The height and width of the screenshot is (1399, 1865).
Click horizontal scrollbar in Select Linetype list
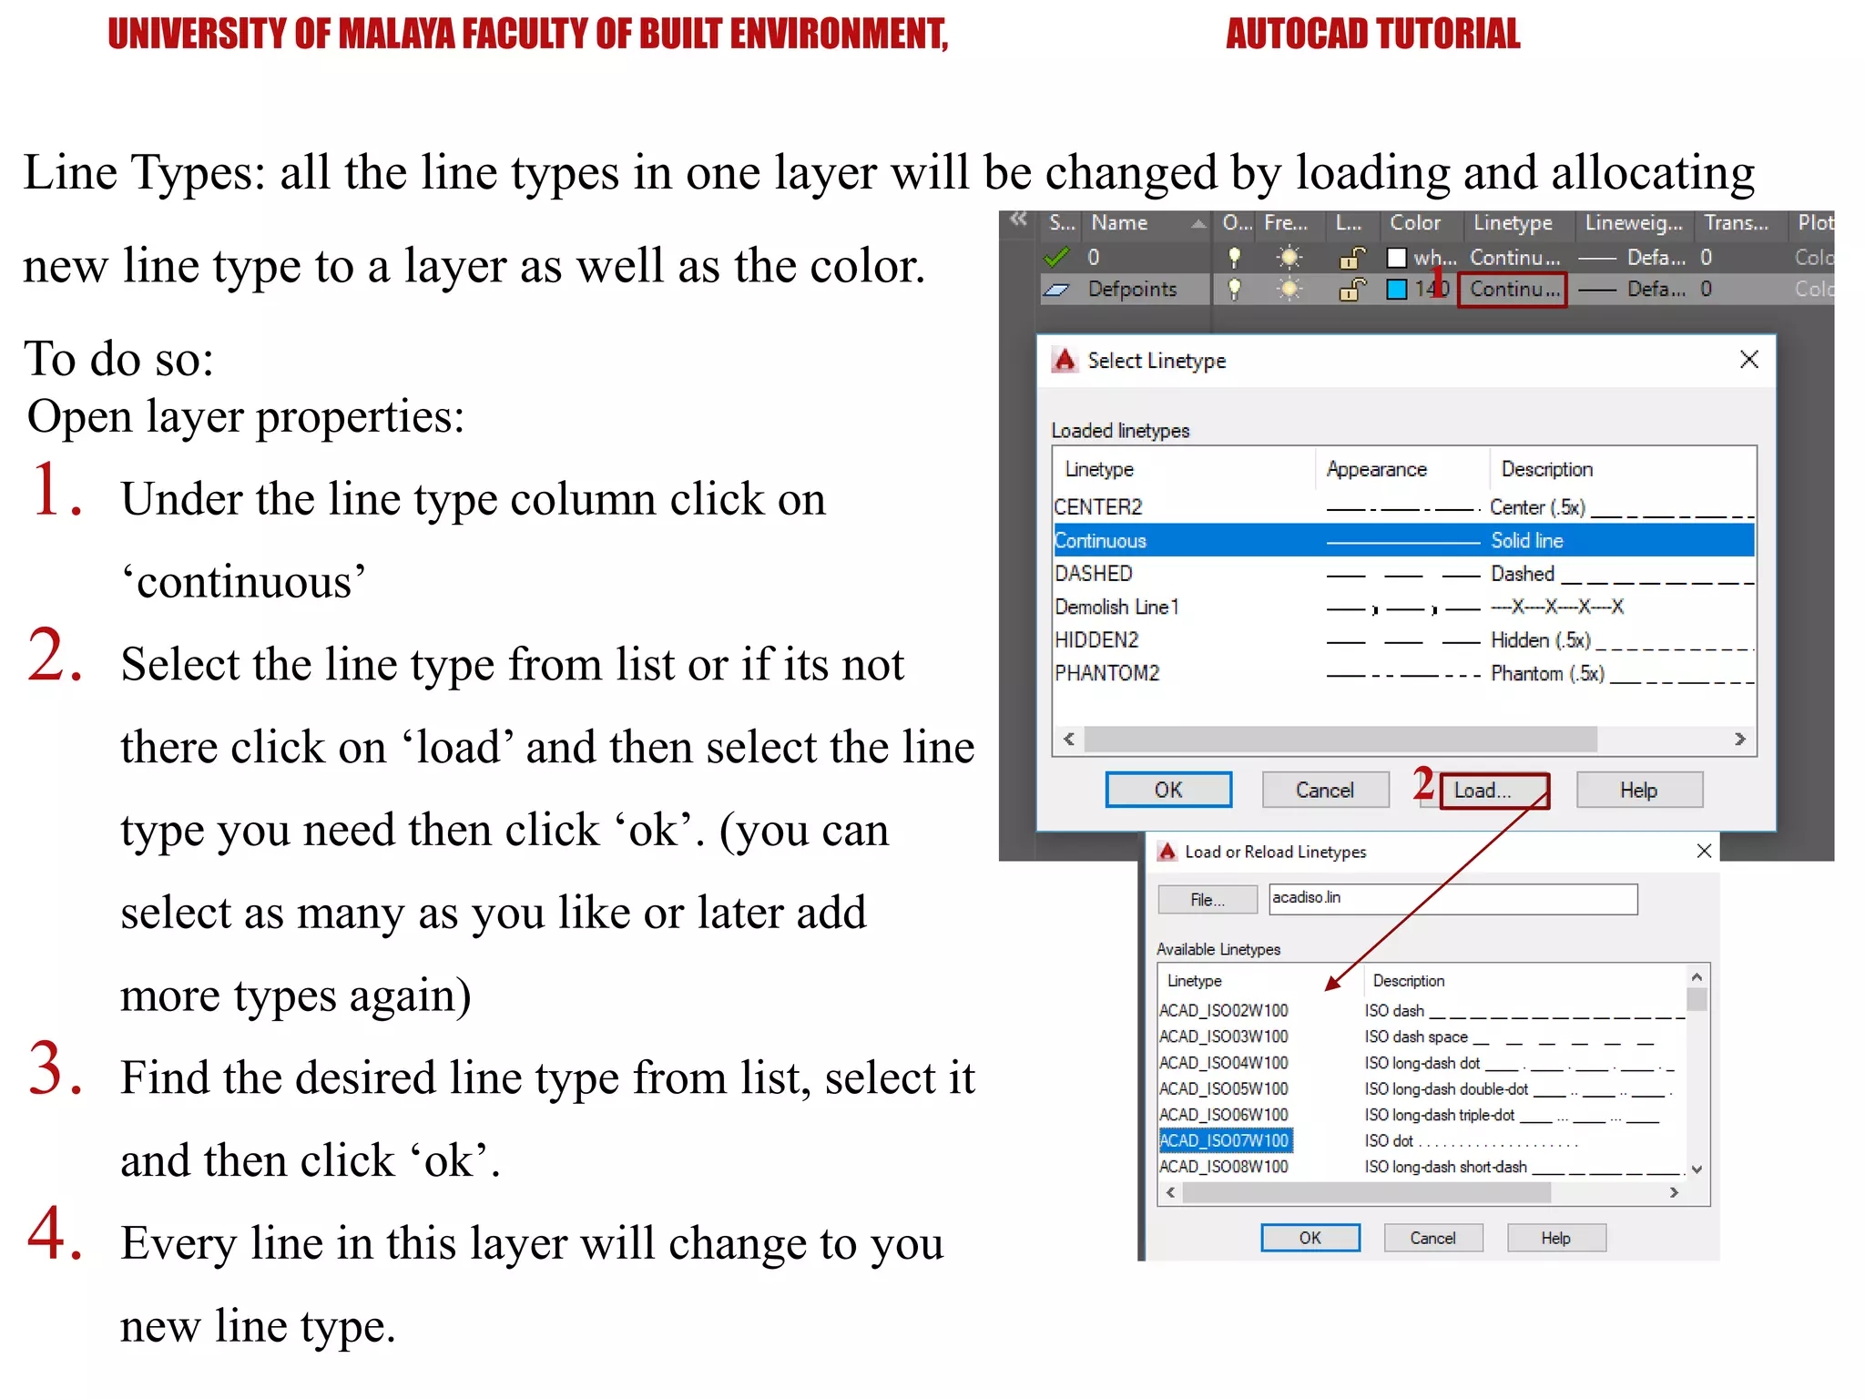[1340, 739]
